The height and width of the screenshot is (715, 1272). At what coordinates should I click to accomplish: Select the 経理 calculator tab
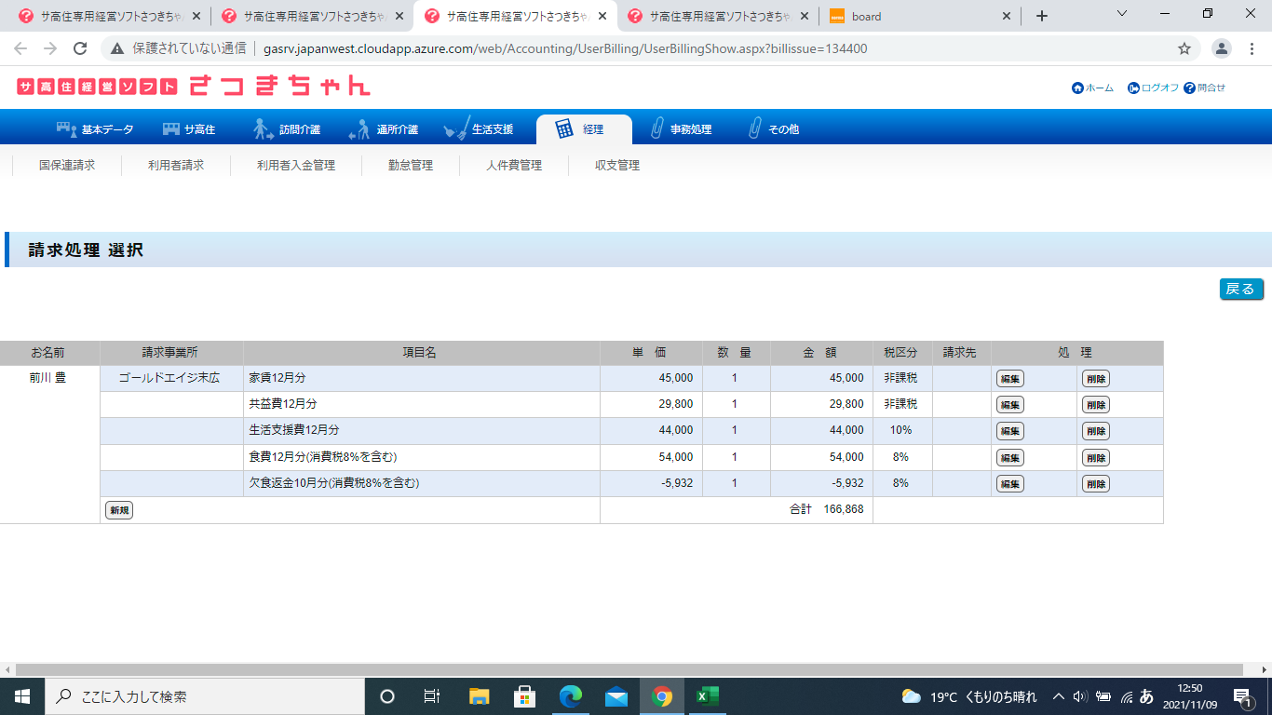click(564, 129)
